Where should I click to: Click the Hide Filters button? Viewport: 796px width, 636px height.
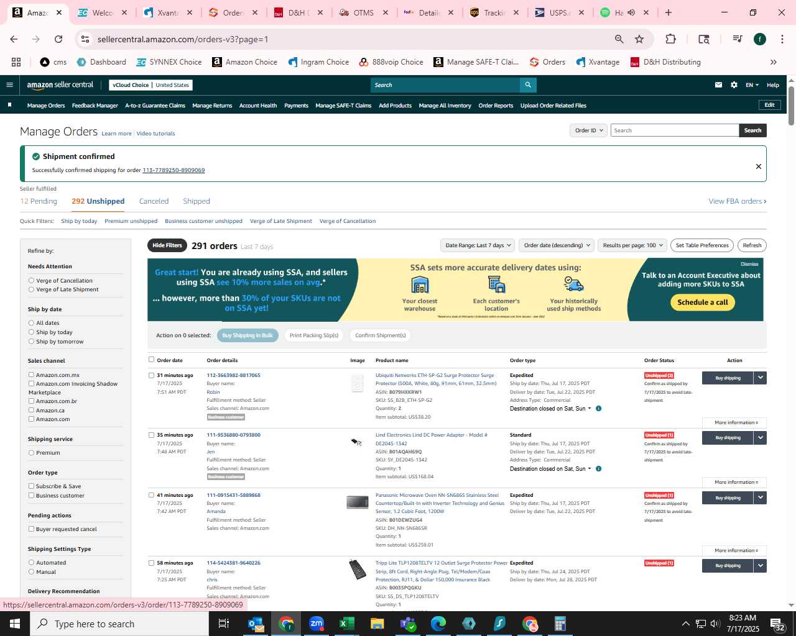[167, 245]
